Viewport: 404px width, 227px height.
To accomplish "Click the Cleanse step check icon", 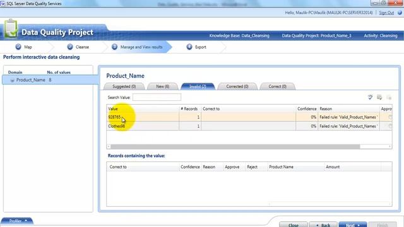I will coord(70,47).
